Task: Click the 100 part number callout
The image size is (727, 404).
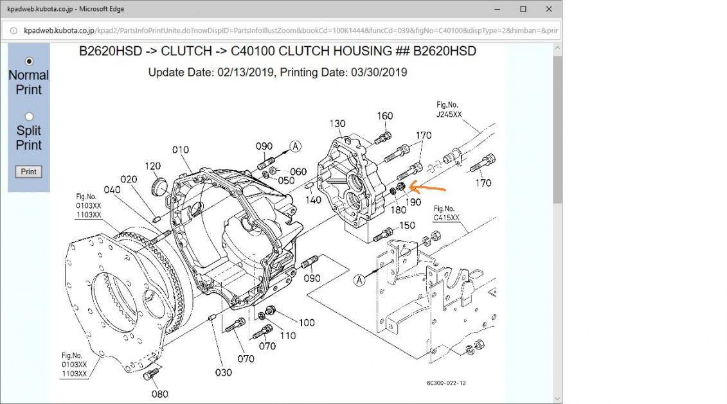Action: (307, 322)
